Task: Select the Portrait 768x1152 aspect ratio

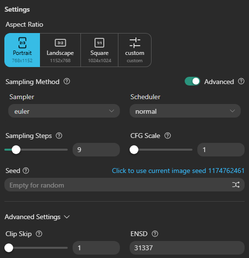Action: (22, 50)
